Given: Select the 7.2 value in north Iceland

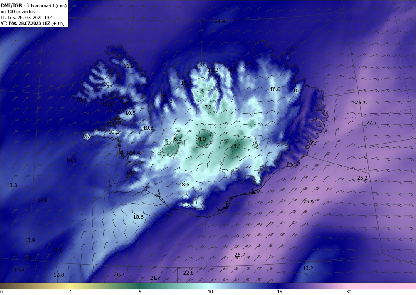Looking at the screenshot, I should 208,107.
